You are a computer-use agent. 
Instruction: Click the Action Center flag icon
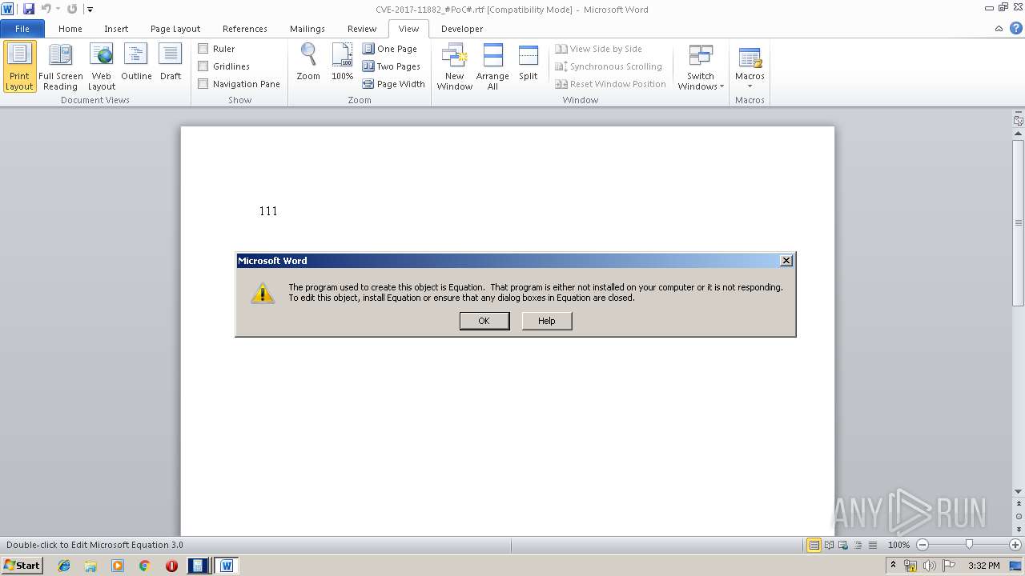(x=949, y=566)
